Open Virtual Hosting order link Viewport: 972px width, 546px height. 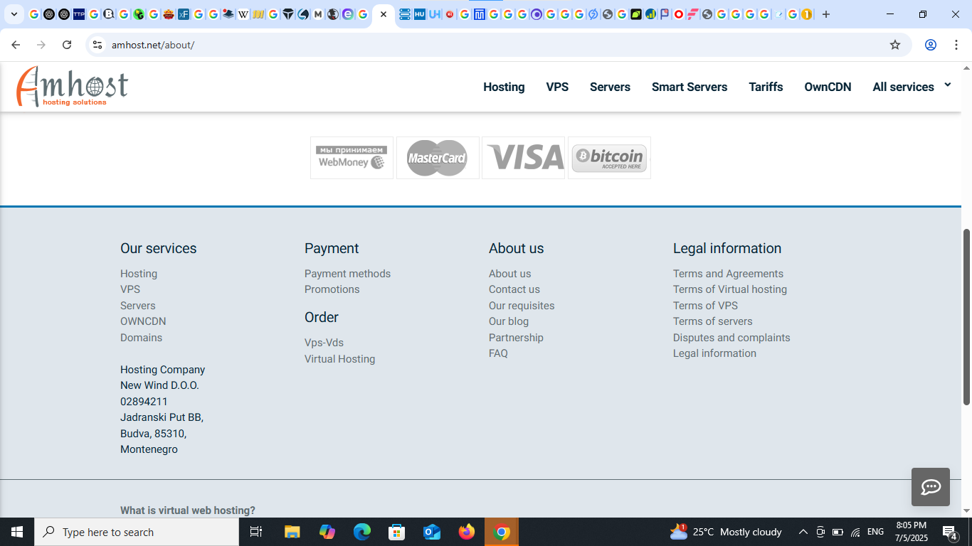click(x=339, y=359)
